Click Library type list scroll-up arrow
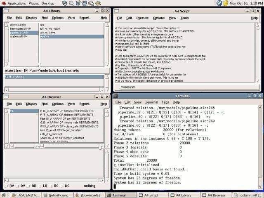Image resolution: width=264 pixels, height=198 pixels. [107, 25]
